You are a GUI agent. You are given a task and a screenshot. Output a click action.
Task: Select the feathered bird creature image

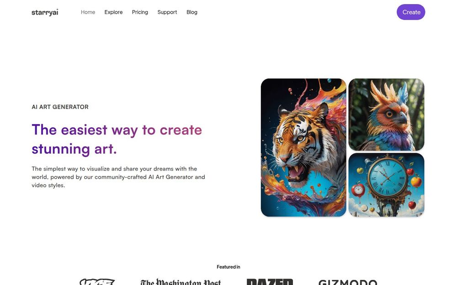click(386, 114)
